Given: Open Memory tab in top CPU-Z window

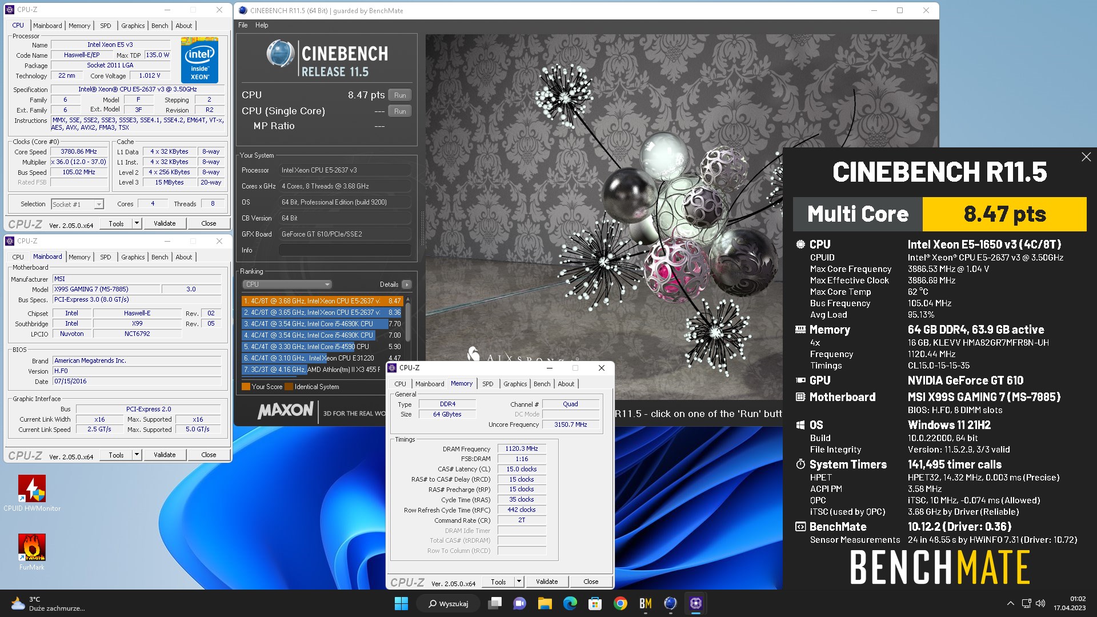Looking at the screenshot, I should [79, 26].
